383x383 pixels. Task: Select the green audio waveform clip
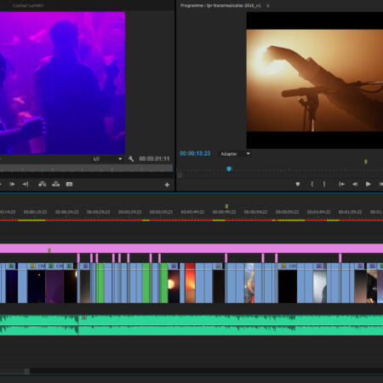point(191,325)
